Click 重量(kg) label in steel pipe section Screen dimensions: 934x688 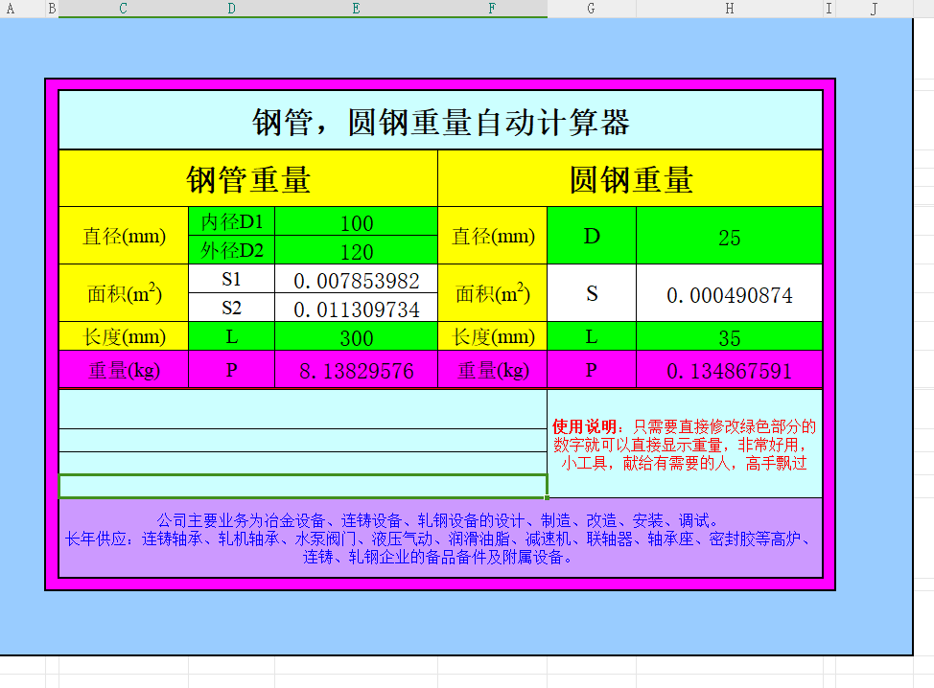tap(124, 370)
